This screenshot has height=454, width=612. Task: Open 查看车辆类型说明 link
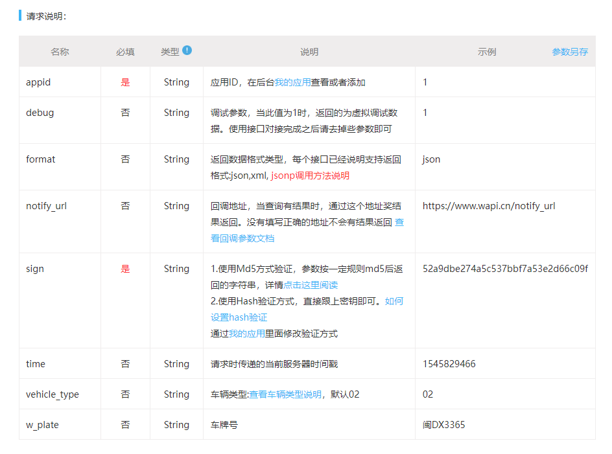pos(285,394)
